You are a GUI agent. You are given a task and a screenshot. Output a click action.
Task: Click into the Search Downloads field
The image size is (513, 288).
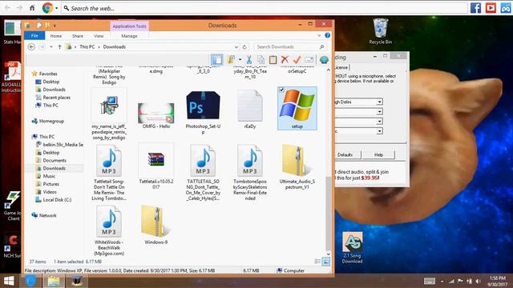click(290, 46)
